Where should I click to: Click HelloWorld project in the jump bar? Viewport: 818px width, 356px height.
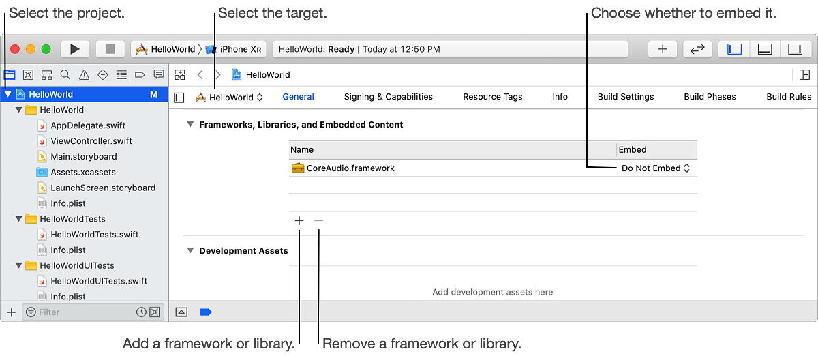pos(261,75)
